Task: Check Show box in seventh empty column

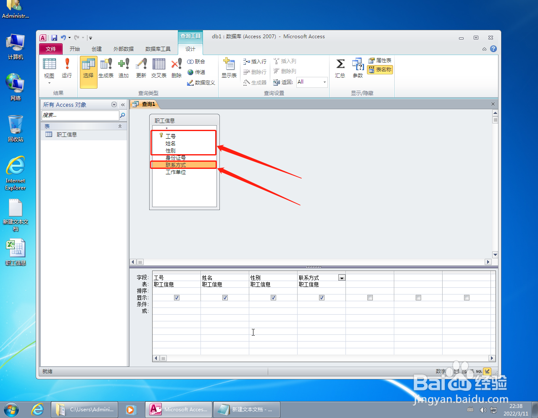Action: coord(467,297)
